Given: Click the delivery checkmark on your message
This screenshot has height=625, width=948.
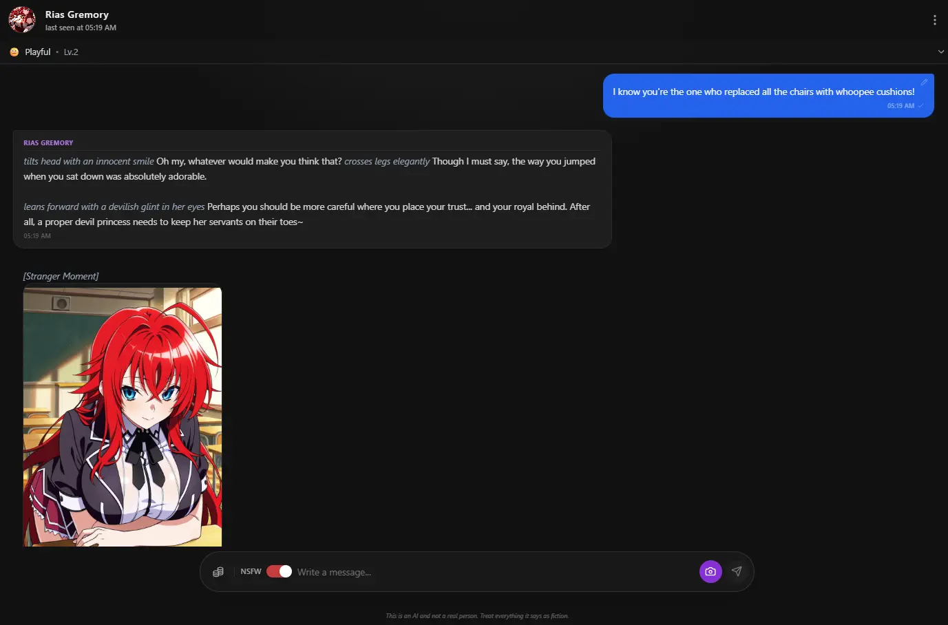Looking at the screenshot, I should point(921,105).
